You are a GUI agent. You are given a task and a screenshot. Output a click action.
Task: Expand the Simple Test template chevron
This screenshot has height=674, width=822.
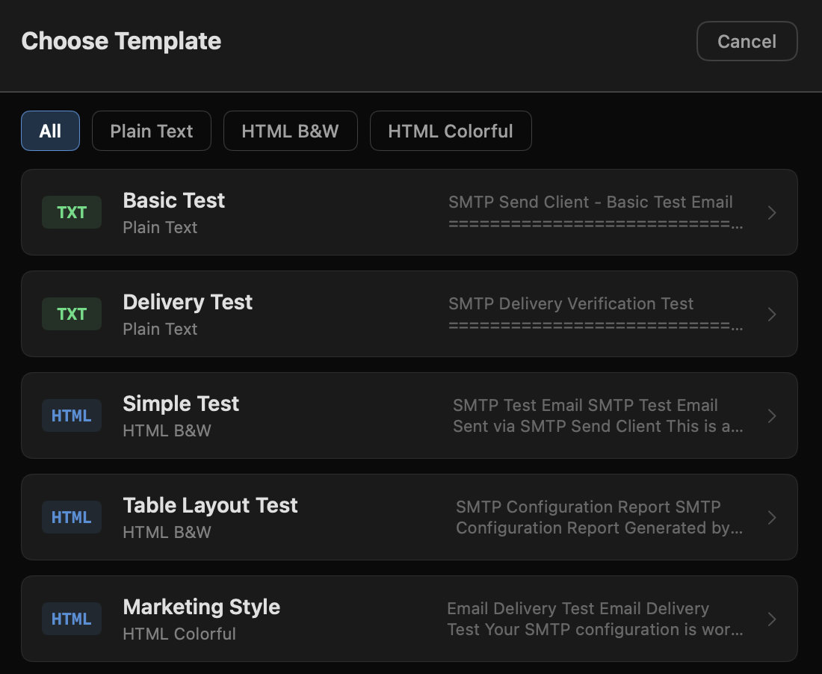tap(772, 415)
